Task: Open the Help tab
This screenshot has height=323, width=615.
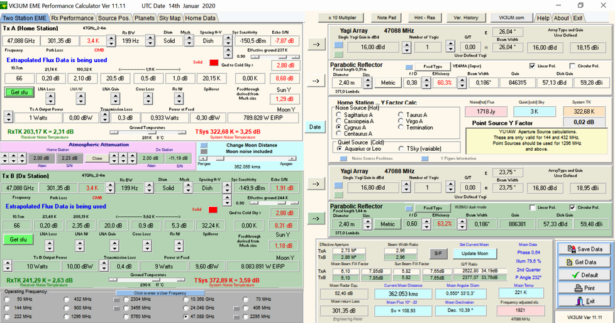Action: pyautogui.click(x=543, y=18)
